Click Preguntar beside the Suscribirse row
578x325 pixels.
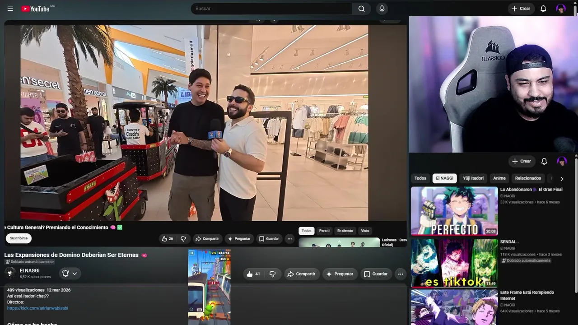239,239
